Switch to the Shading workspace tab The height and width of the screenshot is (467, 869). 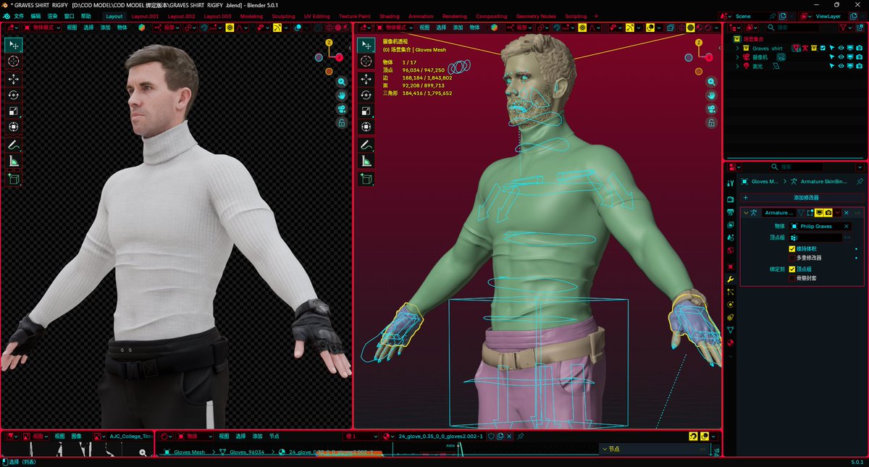point(389,16)
